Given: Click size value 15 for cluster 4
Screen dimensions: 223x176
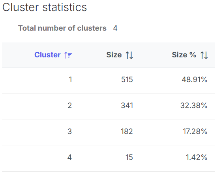Looking at the screenshot, I should (x=129, y=157).
